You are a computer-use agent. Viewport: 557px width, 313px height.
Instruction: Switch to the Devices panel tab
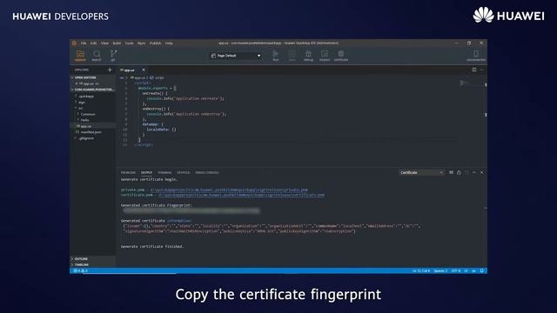coord(184,172)
